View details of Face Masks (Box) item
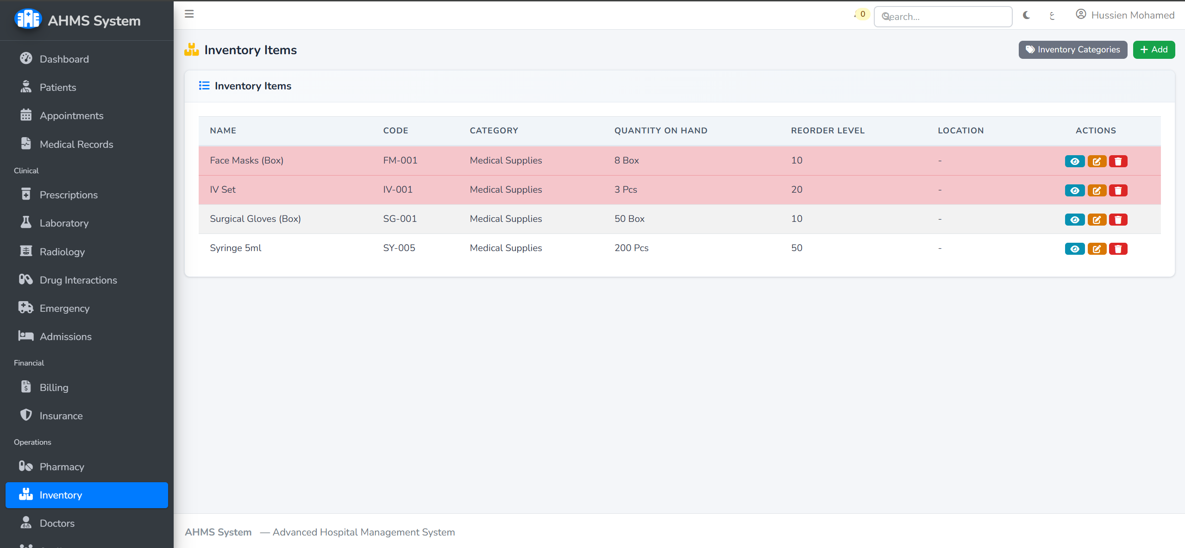Viewport: 1185px width, 548px height. (1074, 161)
